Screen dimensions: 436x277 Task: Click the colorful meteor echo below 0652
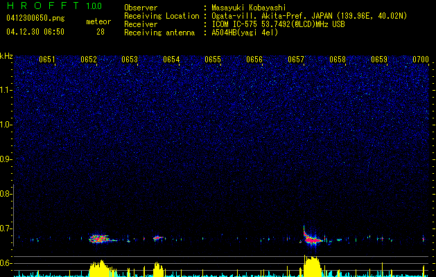point(101,239)
